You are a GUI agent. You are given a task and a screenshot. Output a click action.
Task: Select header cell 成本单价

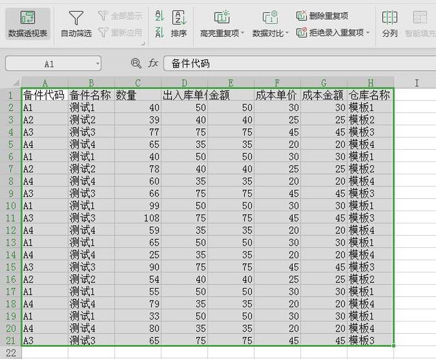coord(277,95)
